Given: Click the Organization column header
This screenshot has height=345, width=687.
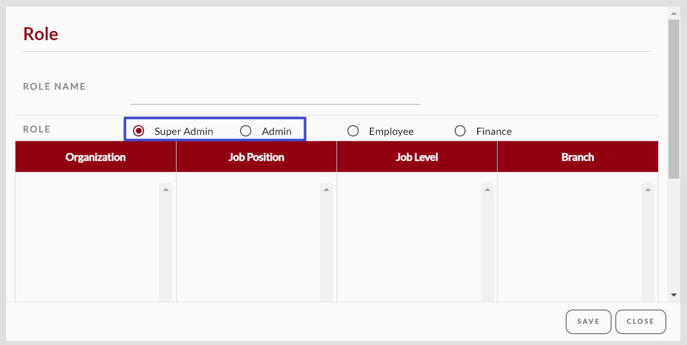Looking at the screenshot, I should pos(95,157).
